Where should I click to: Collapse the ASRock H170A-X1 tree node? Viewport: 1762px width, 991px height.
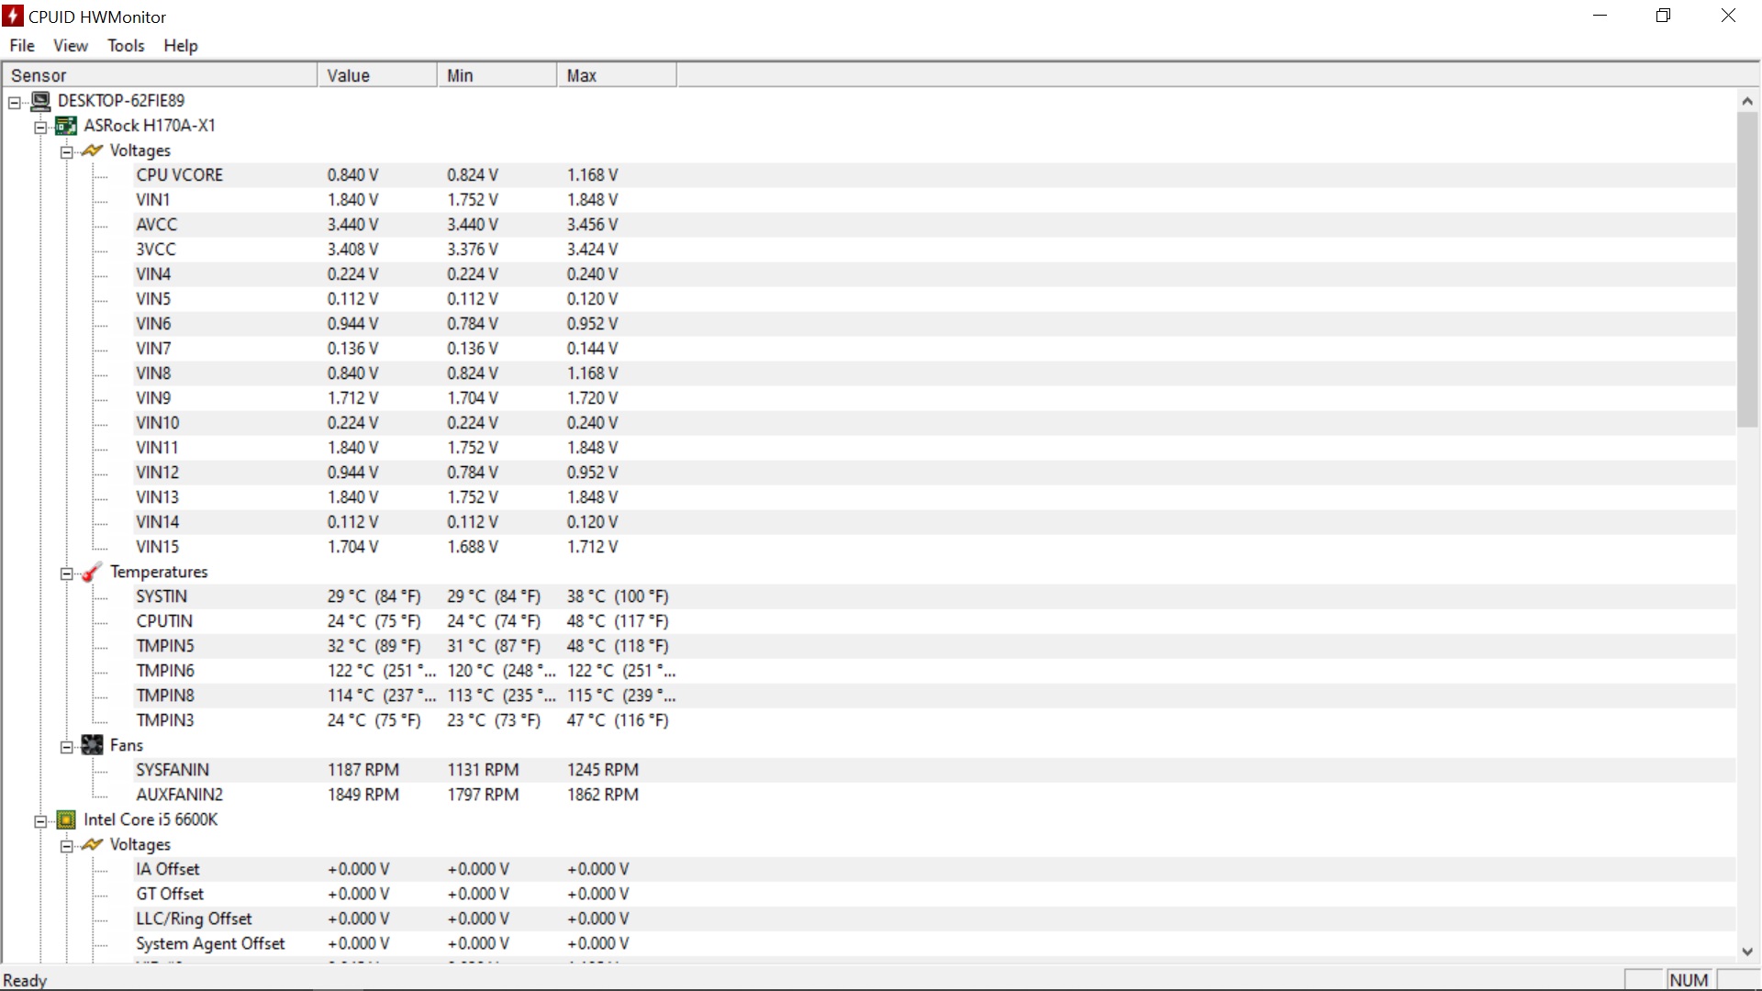[x=40, y=128]
